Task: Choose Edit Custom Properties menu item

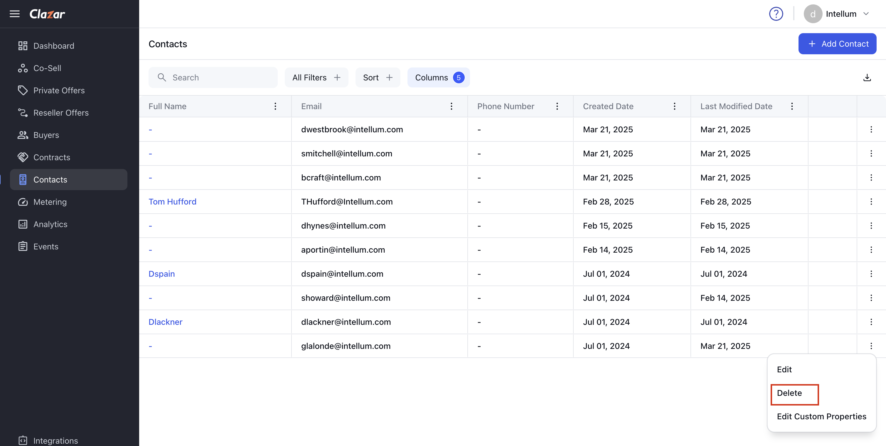Action: click(821, 416)
